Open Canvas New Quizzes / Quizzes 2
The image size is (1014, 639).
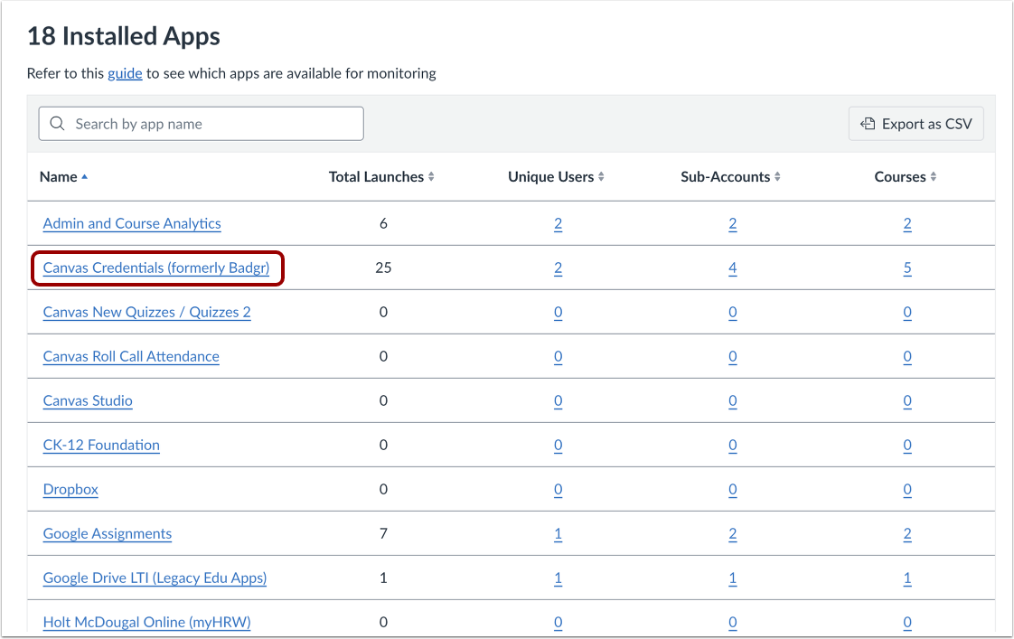point(146,312)
